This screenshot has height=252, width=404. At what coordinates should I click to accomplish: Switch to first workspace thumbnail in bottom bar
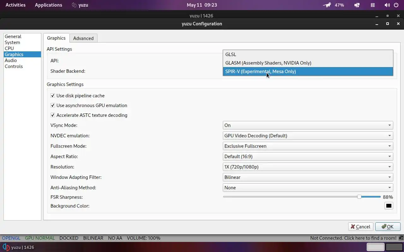(375, 247)
